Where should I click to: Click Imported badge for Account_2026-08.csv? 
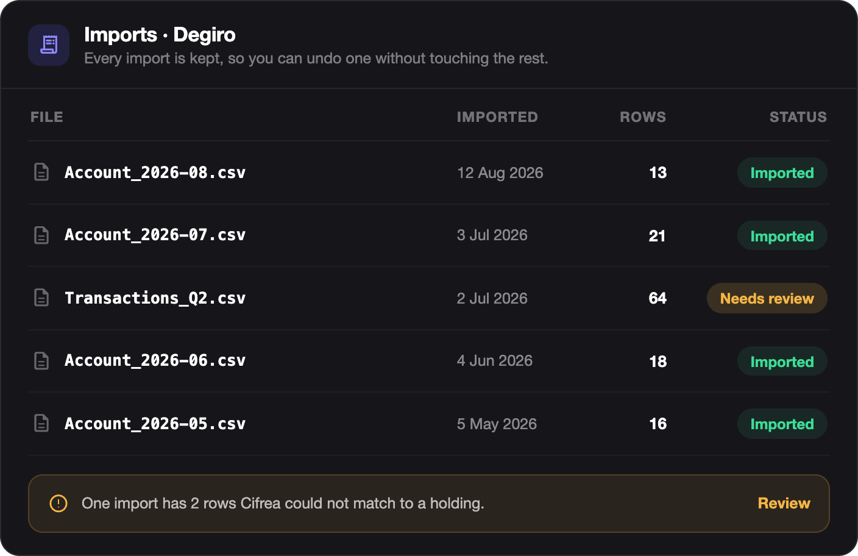782,173
